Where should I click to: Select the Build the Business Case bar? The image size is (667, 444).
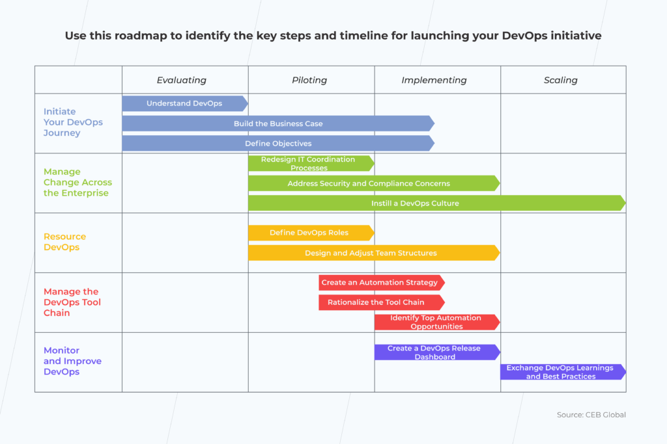coord(278,124)
